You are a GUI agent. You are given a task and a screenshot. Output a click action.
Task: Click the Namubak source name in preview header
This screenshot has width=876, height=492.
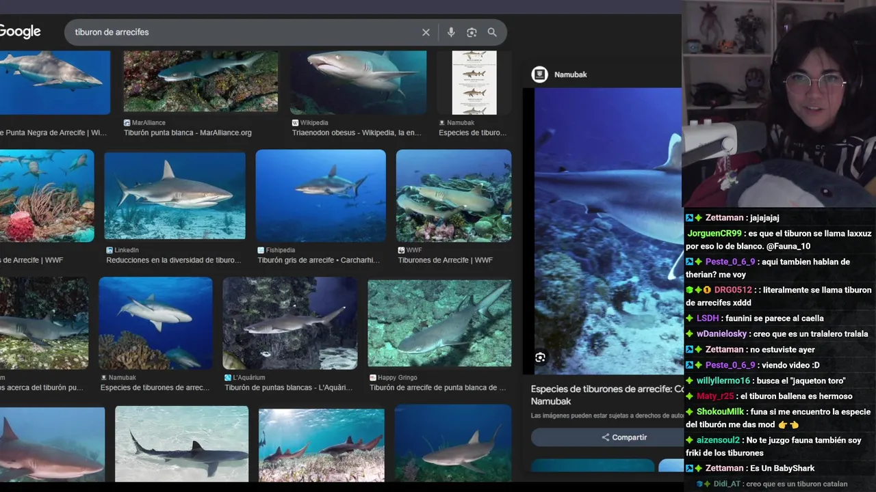(x=570, y=74)
